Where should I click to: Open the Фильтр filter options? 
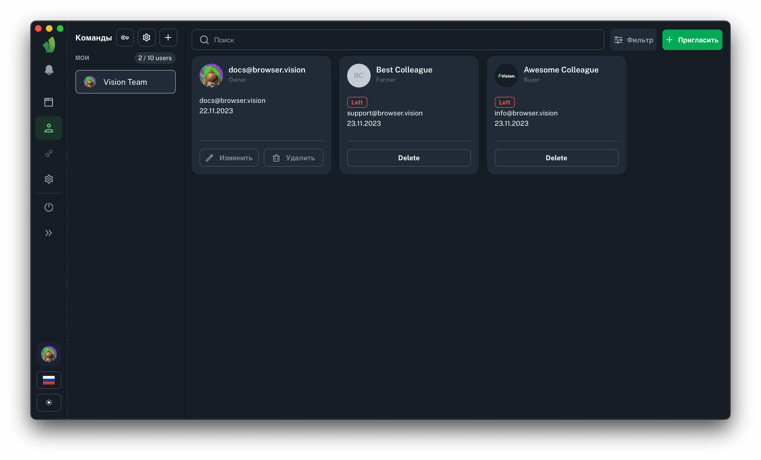coord(633,40)
